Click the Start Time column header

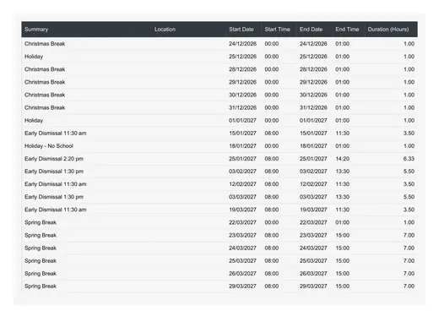[277, 30]
